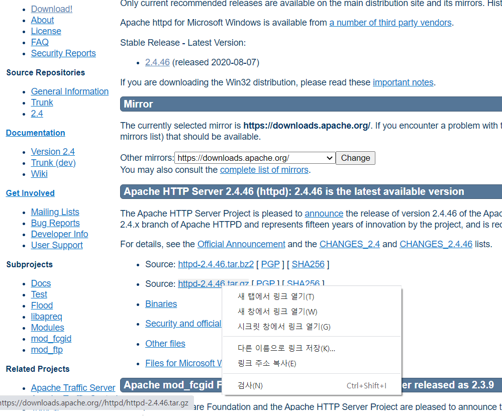The image size is (502, 416).
Task: Open Bug Reports link
Action: tap(55, 223)
